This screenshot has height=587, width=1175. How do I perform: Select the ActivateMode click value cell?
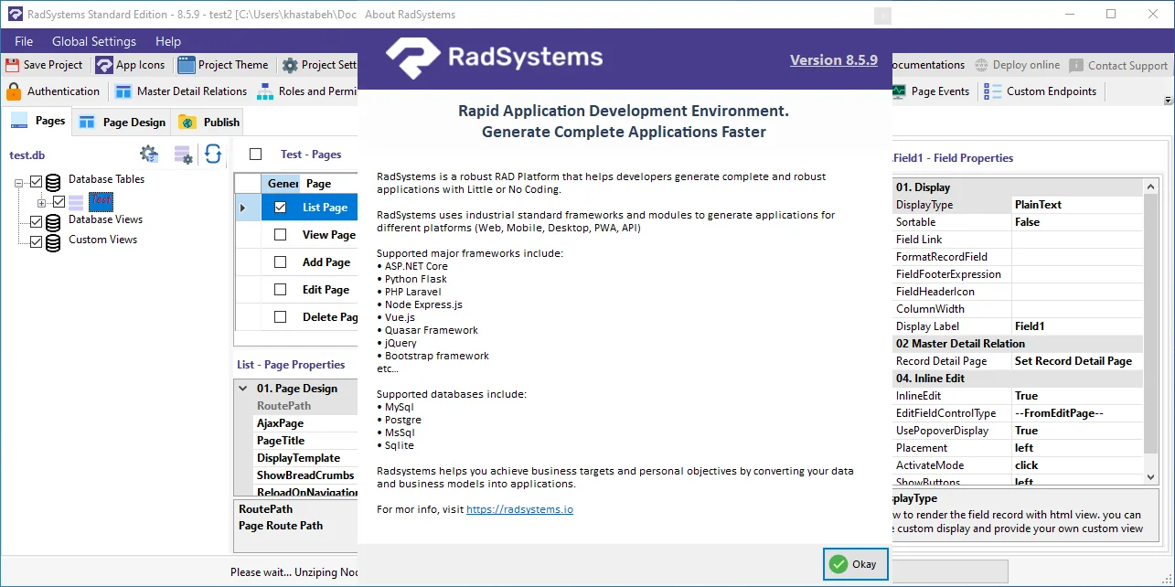tap(1077, 465)
